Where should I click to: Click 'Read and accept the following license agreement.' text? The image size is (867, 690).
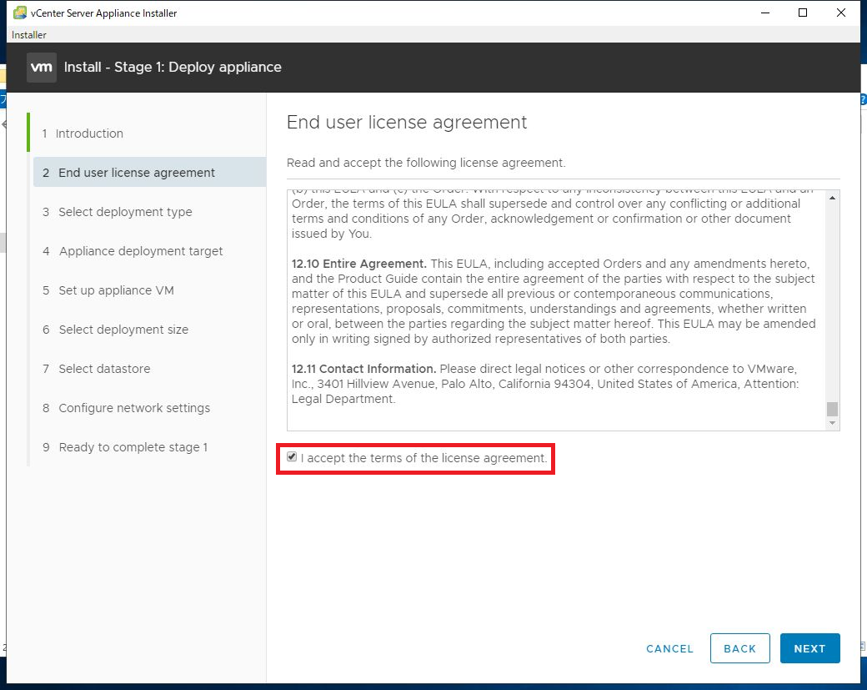[x=426, y=163]
